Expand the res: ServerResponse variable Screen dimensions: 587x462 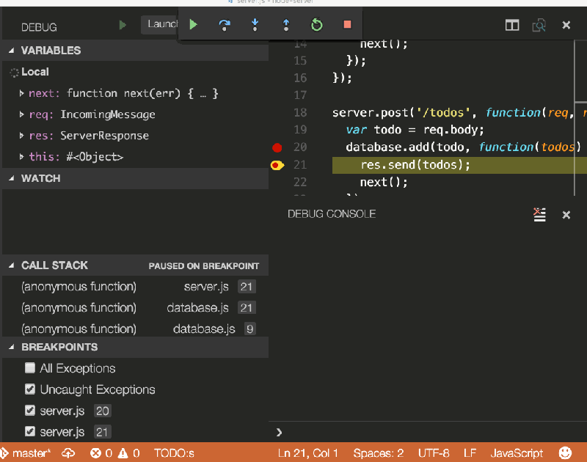pos(22,136)
